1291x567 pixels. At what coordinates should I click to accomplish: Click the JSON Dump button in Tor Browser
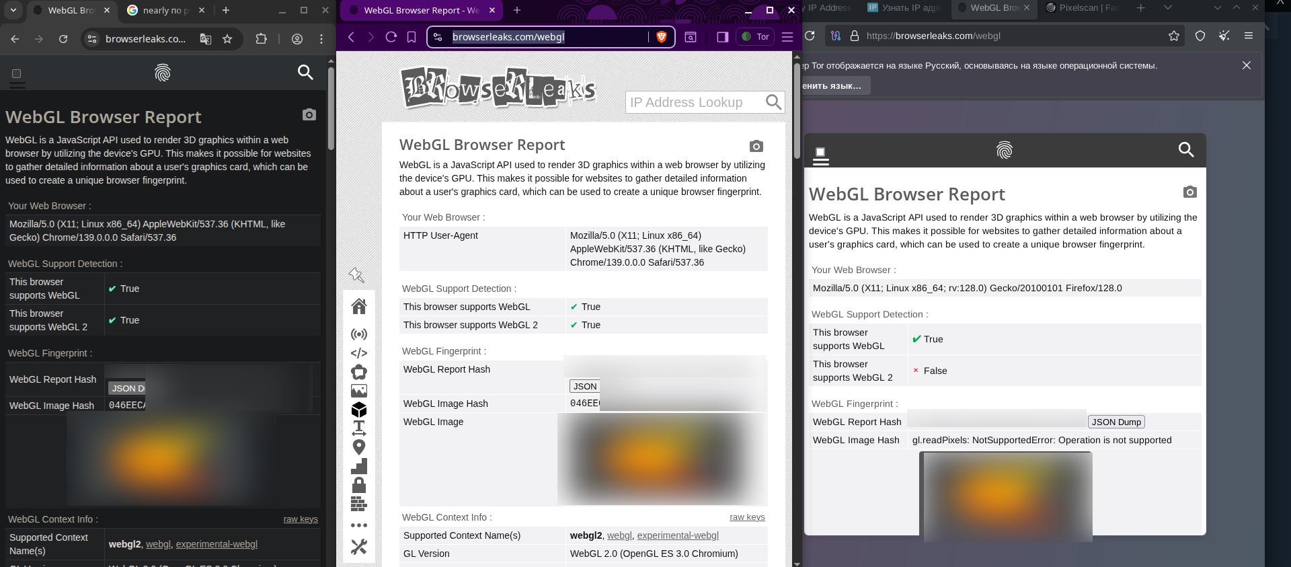(x=1116, y=422)
